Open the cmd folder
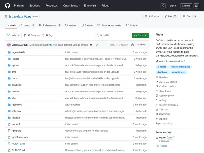Viewport: 204px width, 153px height. [x=14, y=72]
